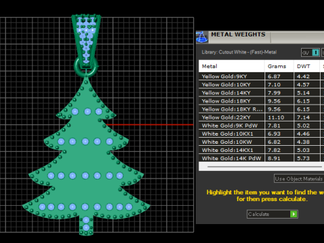Select the Yellow Gold:18KY row
The height and width of the screenshot is (243, 324).
point(261,101)
